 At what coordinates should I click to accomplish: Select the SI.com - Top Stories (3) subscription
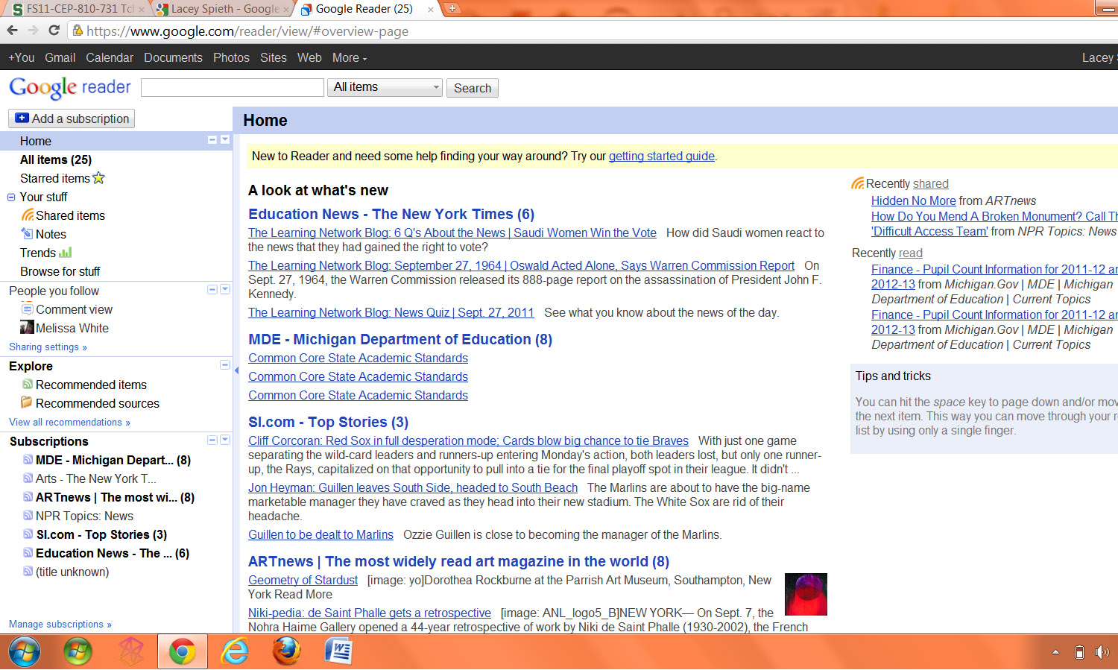[x=101, y=534]
